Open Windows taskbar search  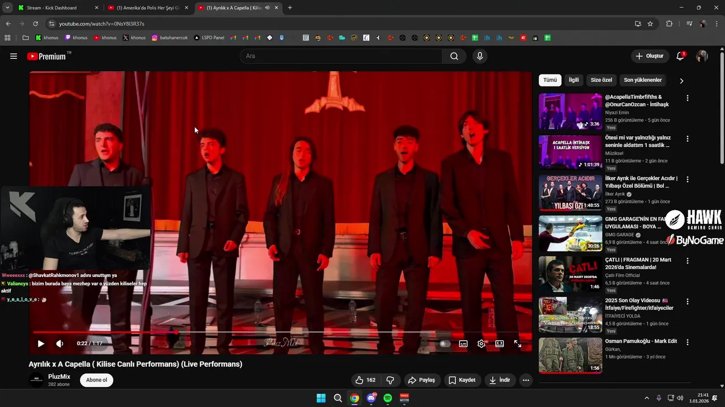pyautogui.click(x=338, y=398)
